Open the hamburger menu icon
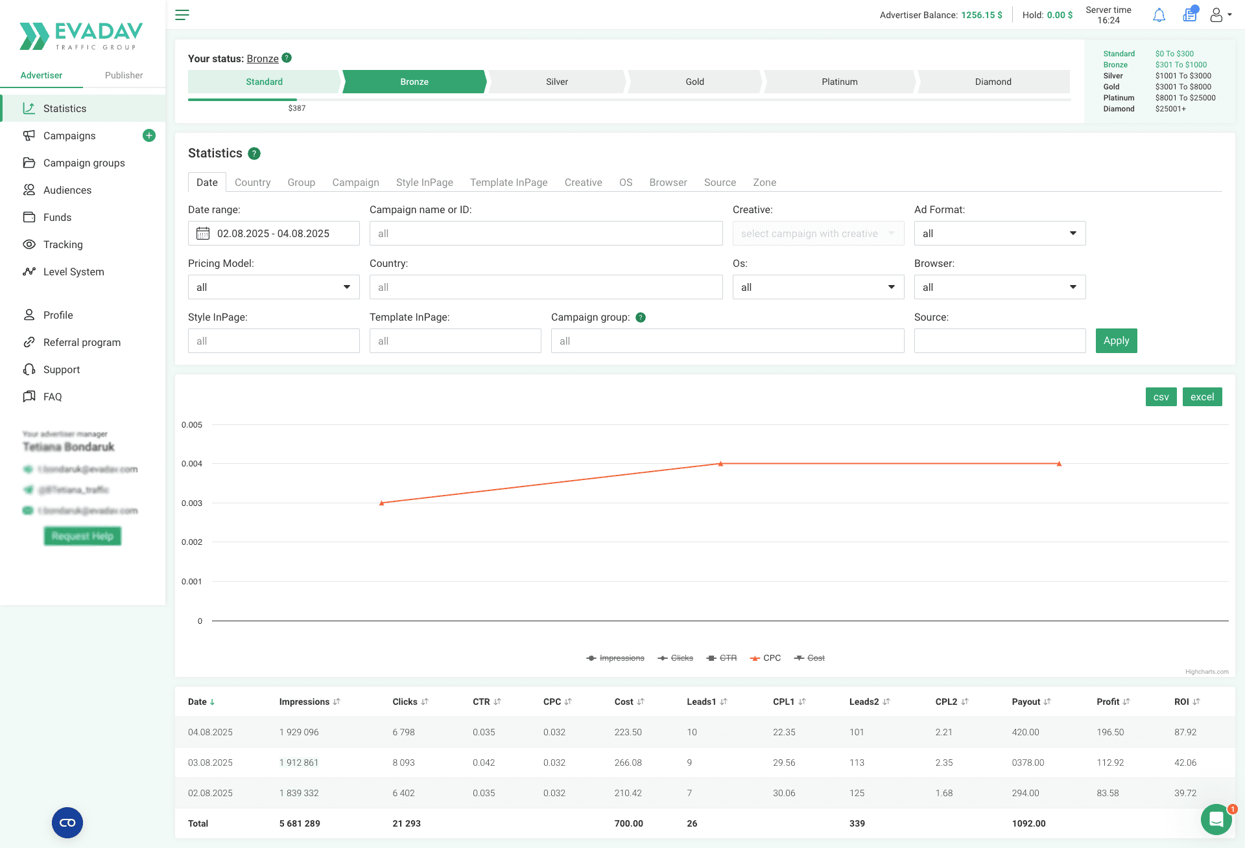Viewport: 1245px width, 848px height. coord(182,15)
